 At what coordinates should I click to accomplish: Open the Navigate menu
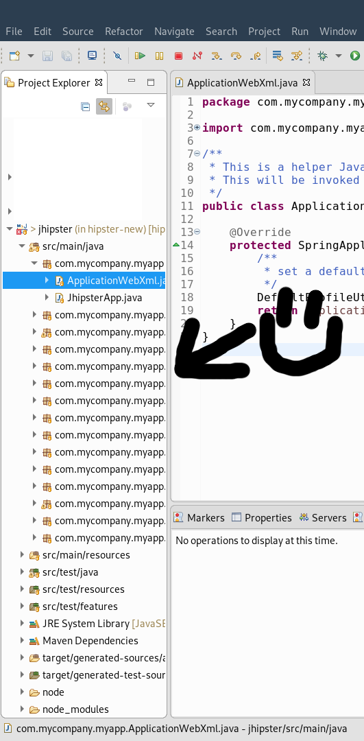pyautogui.click(x=174, y=31)
